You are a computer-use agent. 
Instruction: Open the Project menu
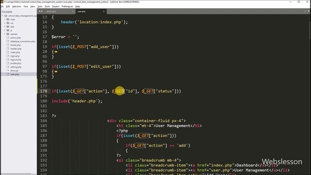56,6
